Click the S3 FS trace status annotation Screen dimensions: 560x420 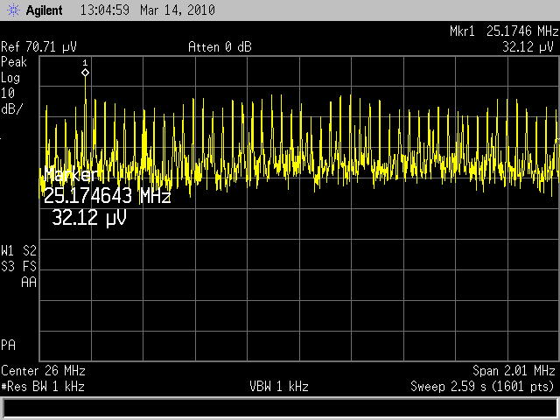[x=18, y=265]
